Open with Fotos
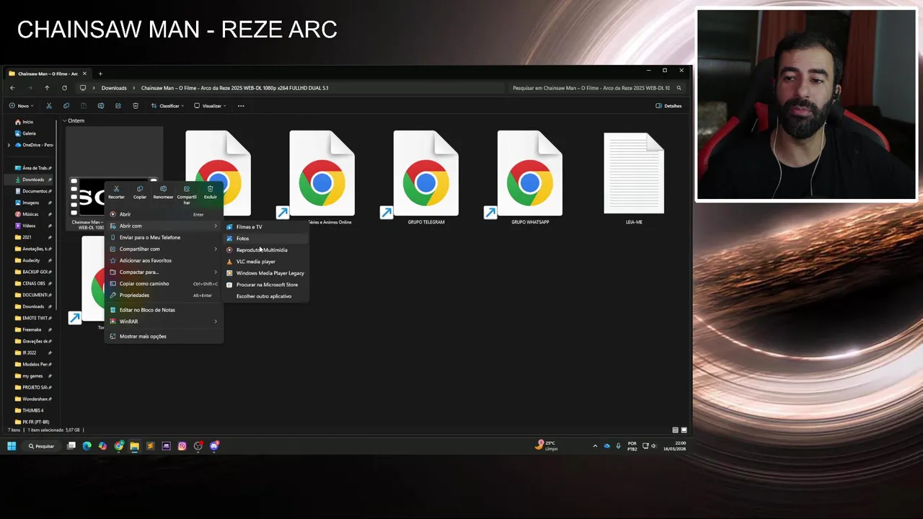 (265, 239)
